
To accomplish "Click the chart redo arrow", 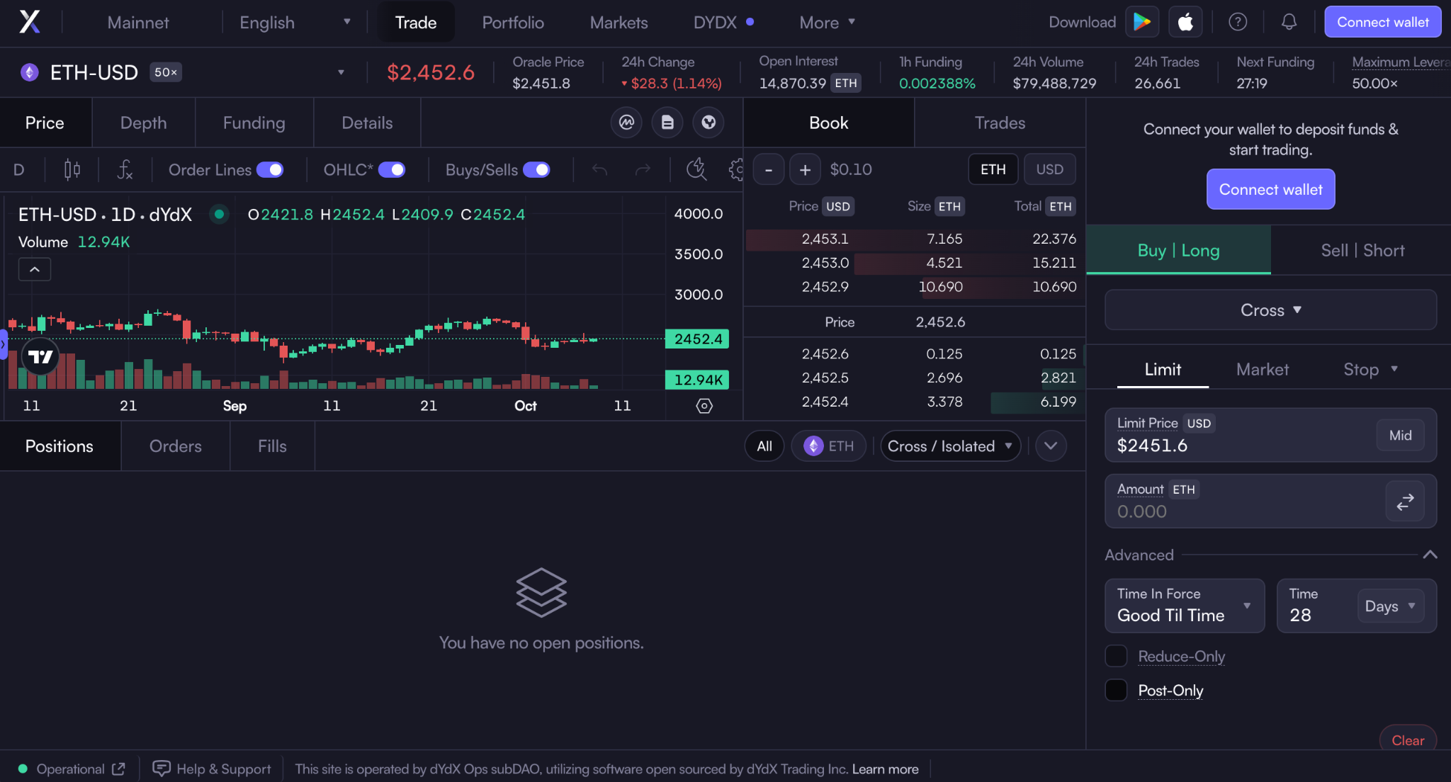I will point(643,170).
